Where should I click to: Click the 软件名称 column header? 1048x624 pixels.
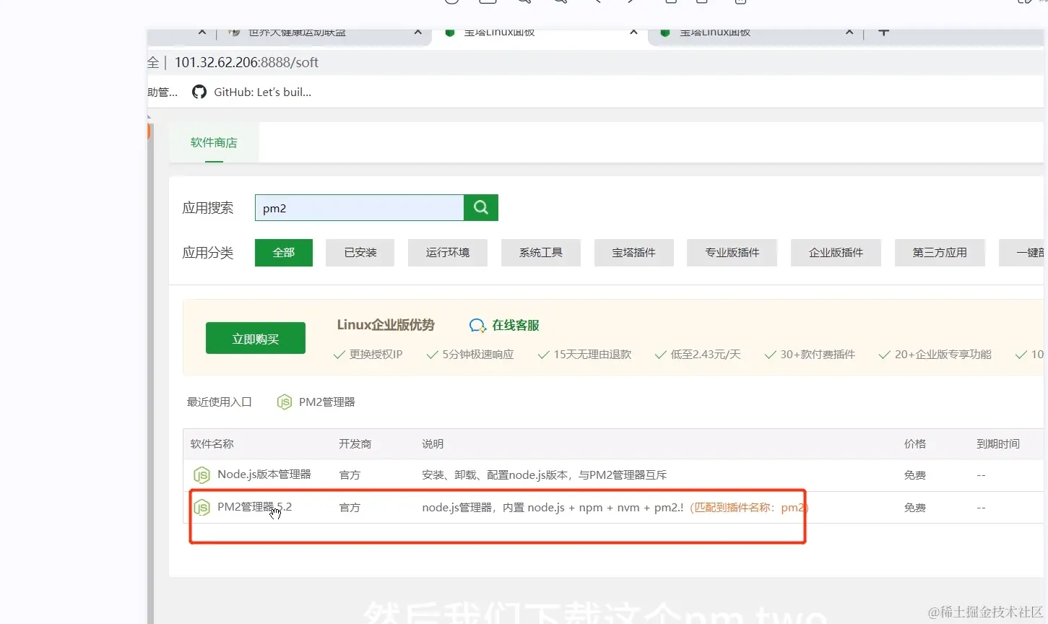click(x=212, y=444)
